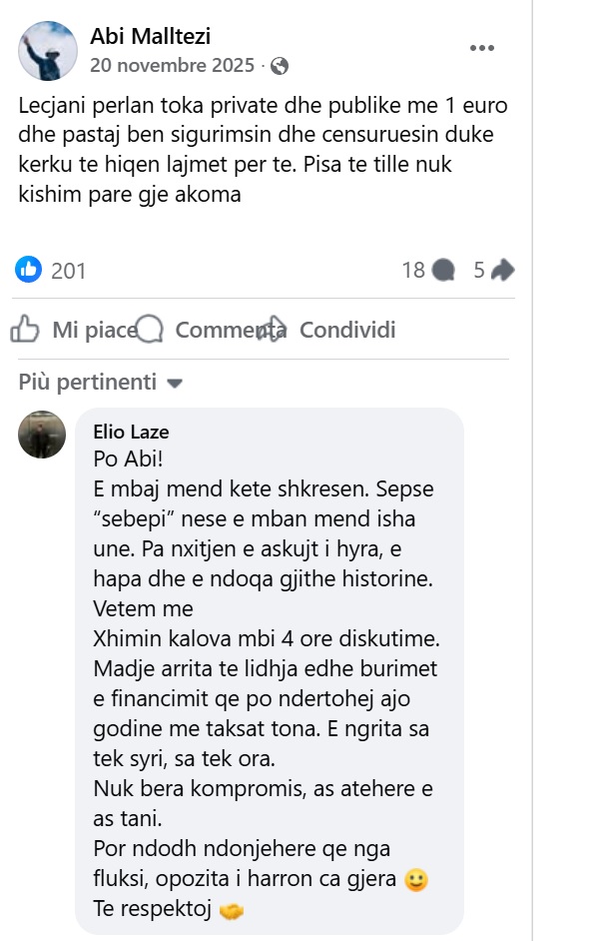
Task: Click Elio Laze's comment avatar
Action: coord(42,435)
